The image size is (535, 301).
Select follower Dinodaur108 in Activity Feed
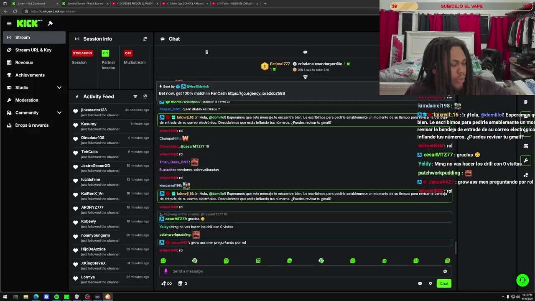click(93, 138)
